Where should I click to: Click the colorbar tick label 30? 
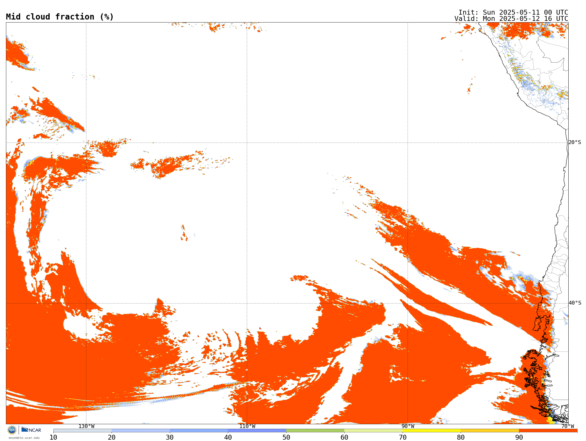pyautogui.click(x=170, y=437)
